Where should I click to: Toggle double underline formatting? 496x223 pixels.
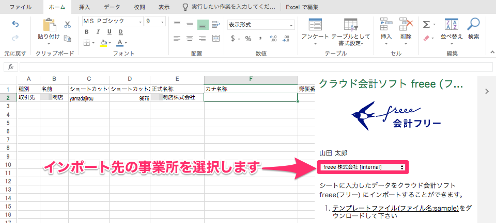coord(121,32)
